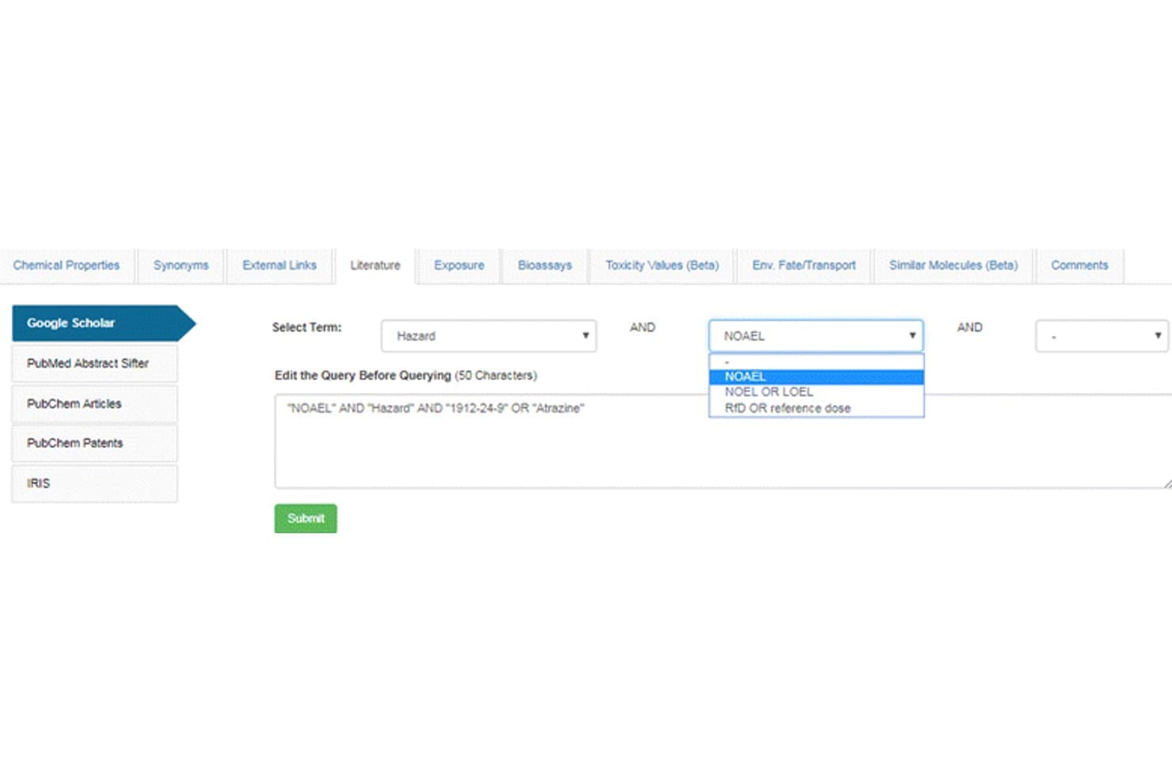Switch to the Comments tab
The height and width of the screenshot is (782, 1172).
1079,265
